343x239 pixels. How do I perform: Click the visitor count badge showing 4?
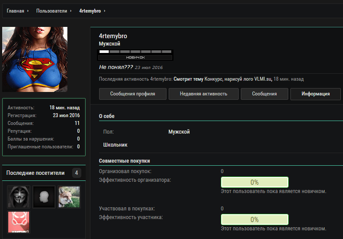pyautogui.click(x=77, y=173)
